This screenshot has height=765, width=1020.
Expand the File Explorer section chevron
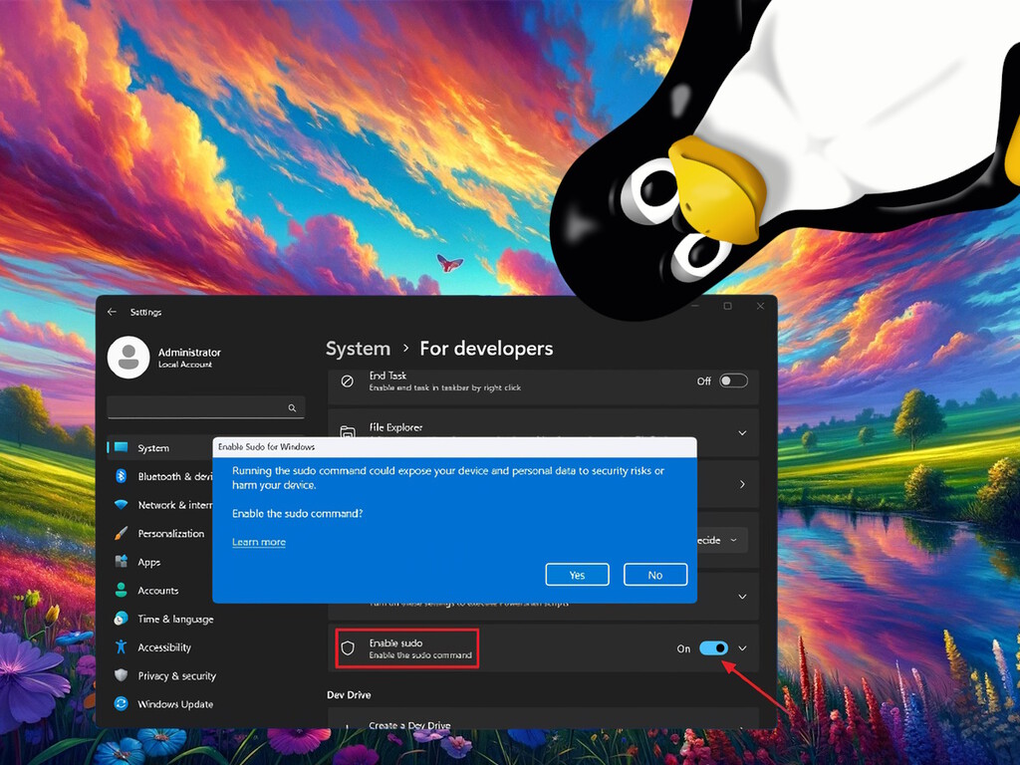[x=742, y=432]
